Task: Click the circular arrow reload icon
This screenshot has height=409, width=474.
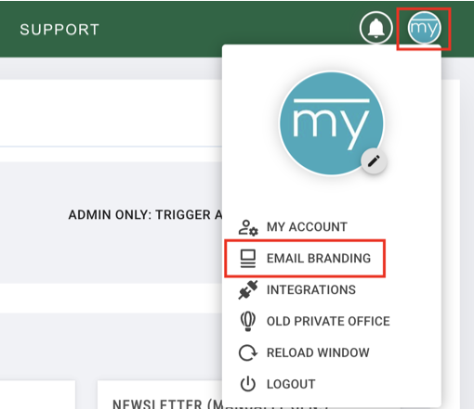Action: coord(248,352)
